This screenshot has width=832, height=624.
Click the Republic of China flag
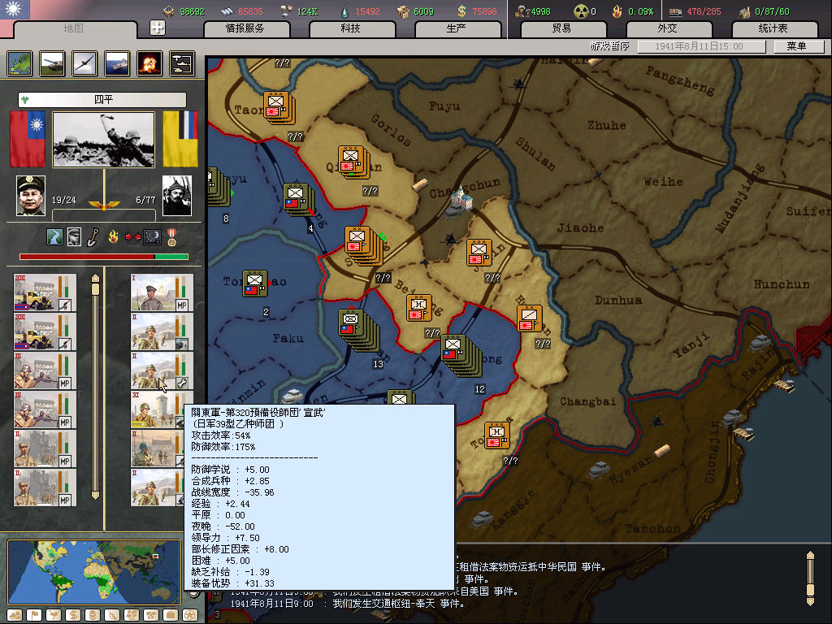28,139
